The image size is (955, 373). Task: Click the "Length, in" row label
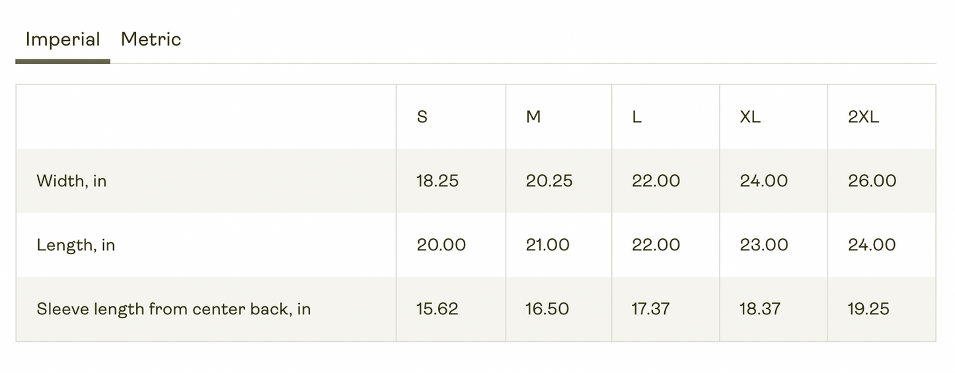76,245
